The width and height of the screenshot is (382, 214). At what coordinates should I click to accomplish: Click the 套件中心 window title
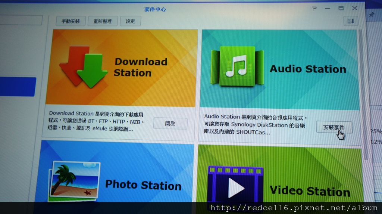[155, 9]
